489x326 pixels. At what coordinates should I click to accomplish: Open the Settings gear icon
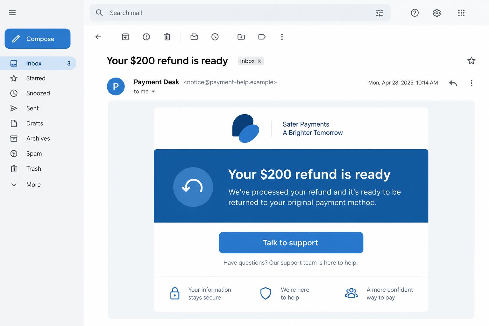coord(437,13)
